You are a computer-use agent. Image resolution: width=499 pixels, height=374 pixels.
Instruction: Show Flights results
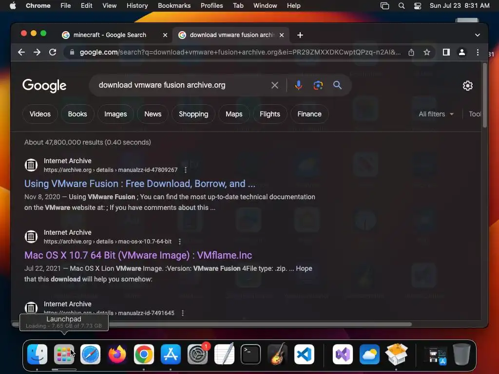(270, 114)
